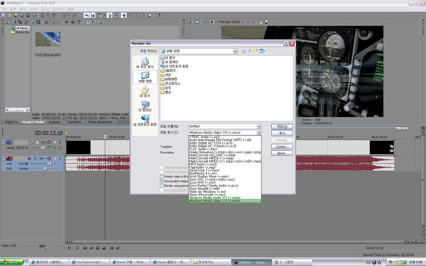Click the create new folder icon

click(255, 51)
